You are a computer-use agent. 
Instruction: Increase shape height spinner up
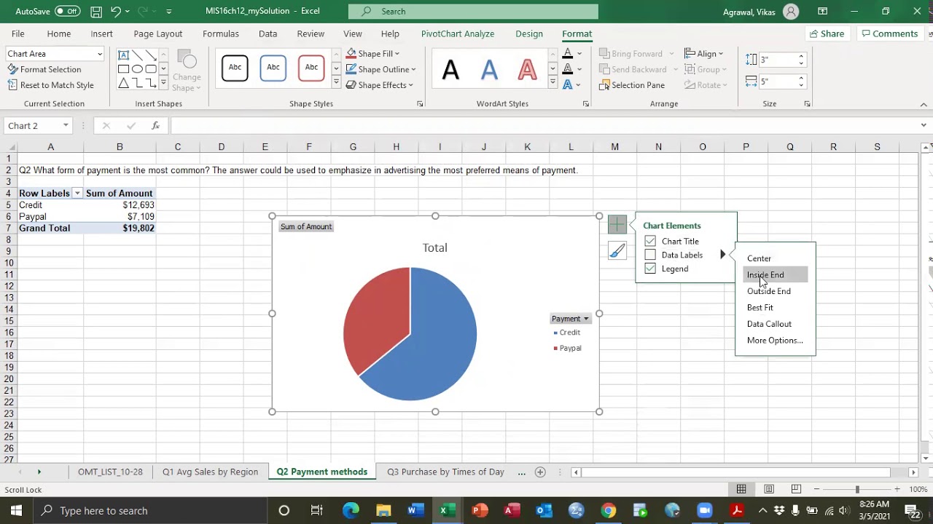pos(801,56)
